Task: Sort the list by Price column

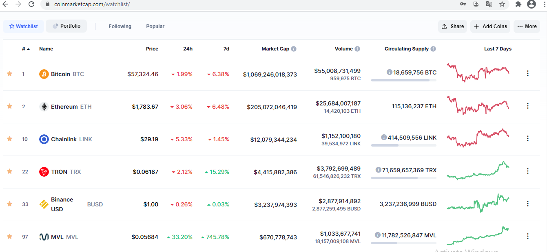Action: pos(152,49)
